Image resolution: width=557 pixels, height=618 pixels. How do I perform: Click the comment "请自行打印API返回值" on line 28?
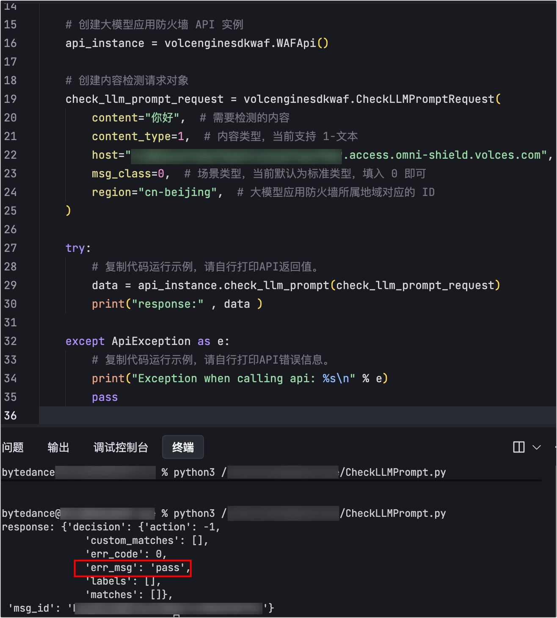pos(259,267)
